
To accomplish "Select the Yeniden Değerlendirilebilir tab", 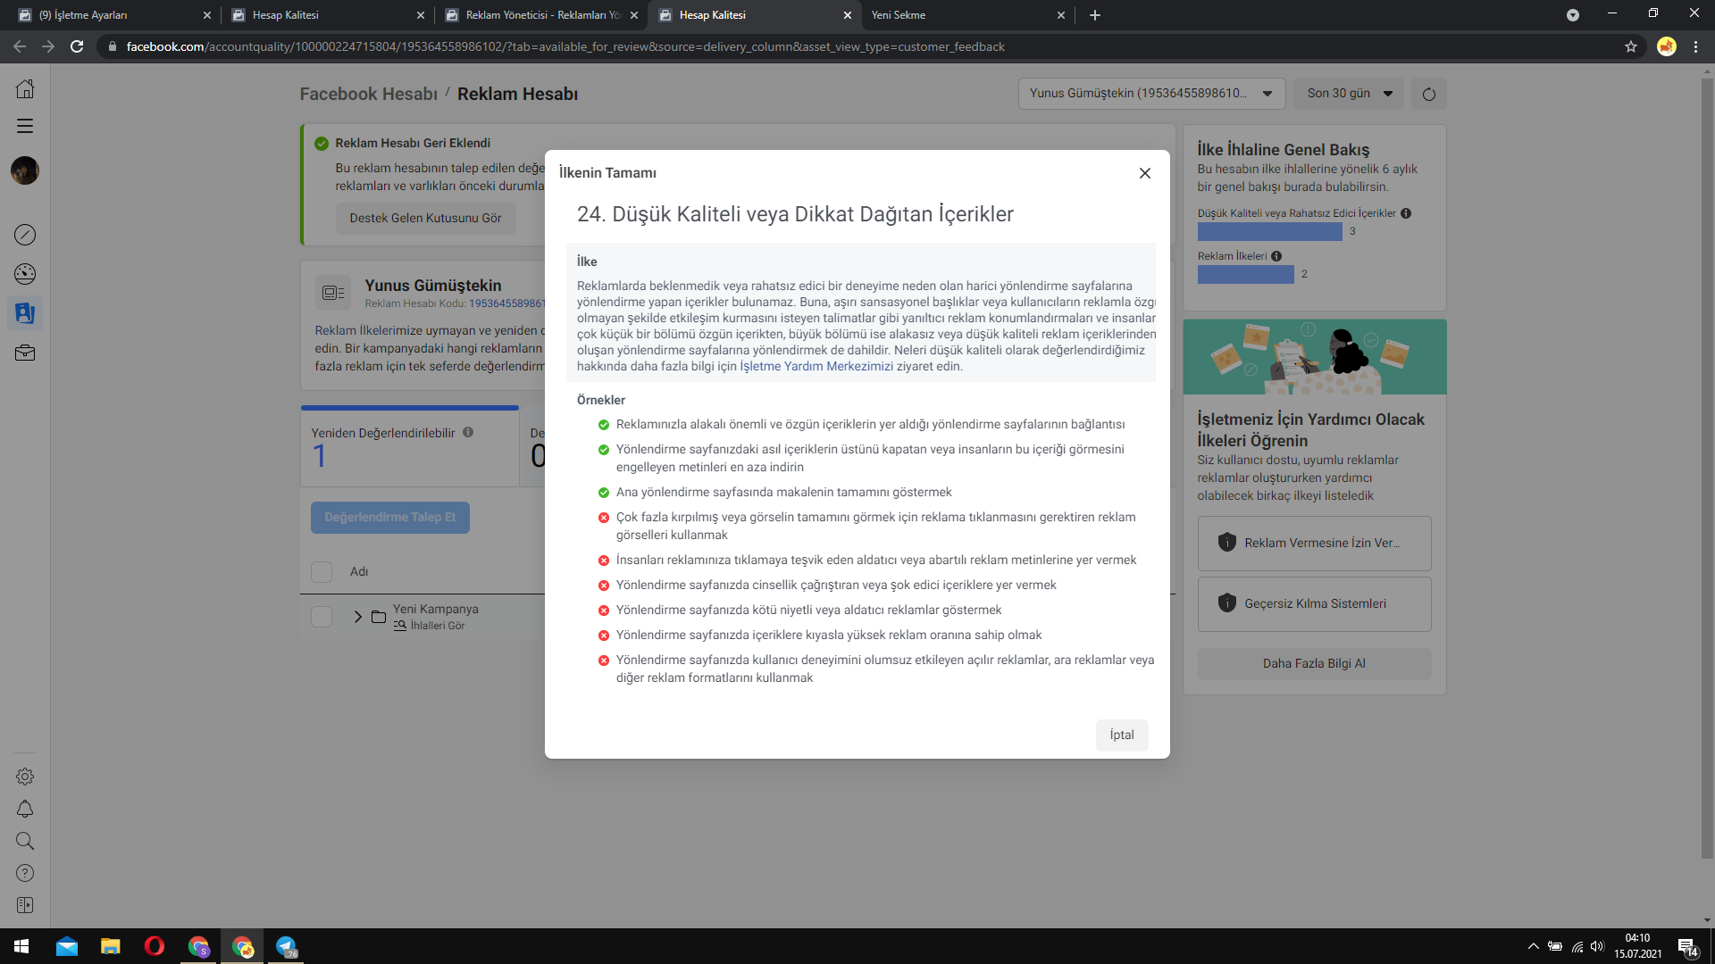I will (x=410, y=446).
